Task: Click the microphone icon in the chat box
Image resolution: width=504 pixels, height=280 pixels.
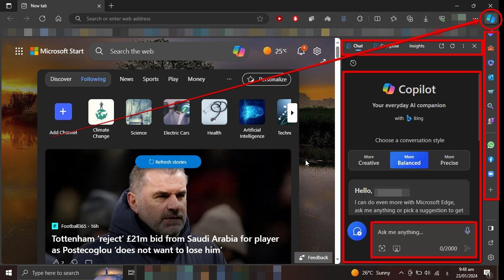Action: 467,231
